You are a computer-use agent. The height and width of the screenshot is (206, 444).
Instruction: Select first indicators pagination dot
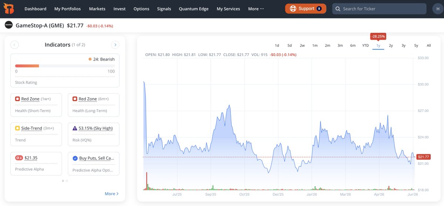tap(63, 181)
